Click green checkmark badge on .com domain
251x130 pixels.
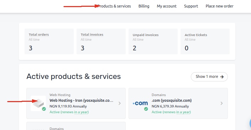[146, 109]
